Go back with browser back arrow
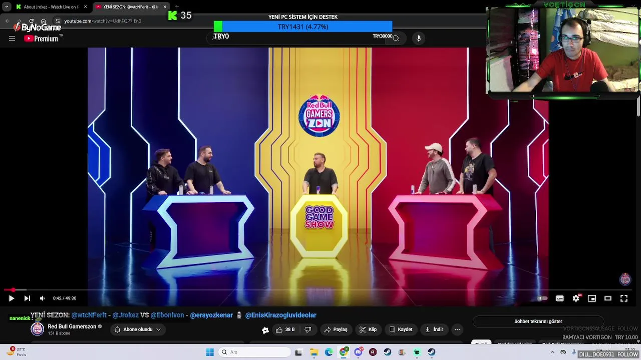The height and width of the screenshot is (360, 641). tap(7, 21)
